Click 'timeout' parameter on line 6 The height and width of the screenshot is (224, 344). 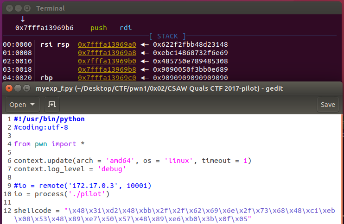(217, 161)
